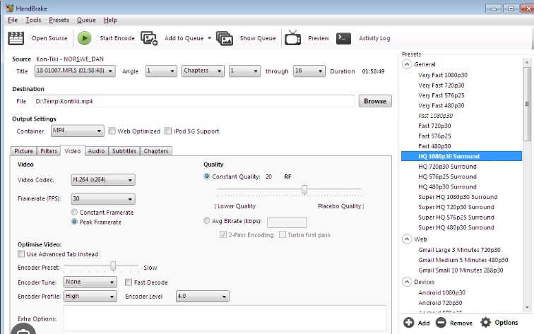Select the Avg Bitrate (kbps) radio button

pyautogui.click(x=206, y=220)
